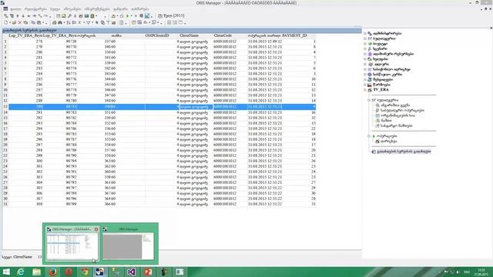
Task: Open Google Chrome from taskbar
Action: click(x=85, y=272)
